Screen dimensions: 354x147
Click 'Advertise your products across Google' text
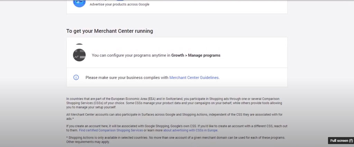[119, 4]
